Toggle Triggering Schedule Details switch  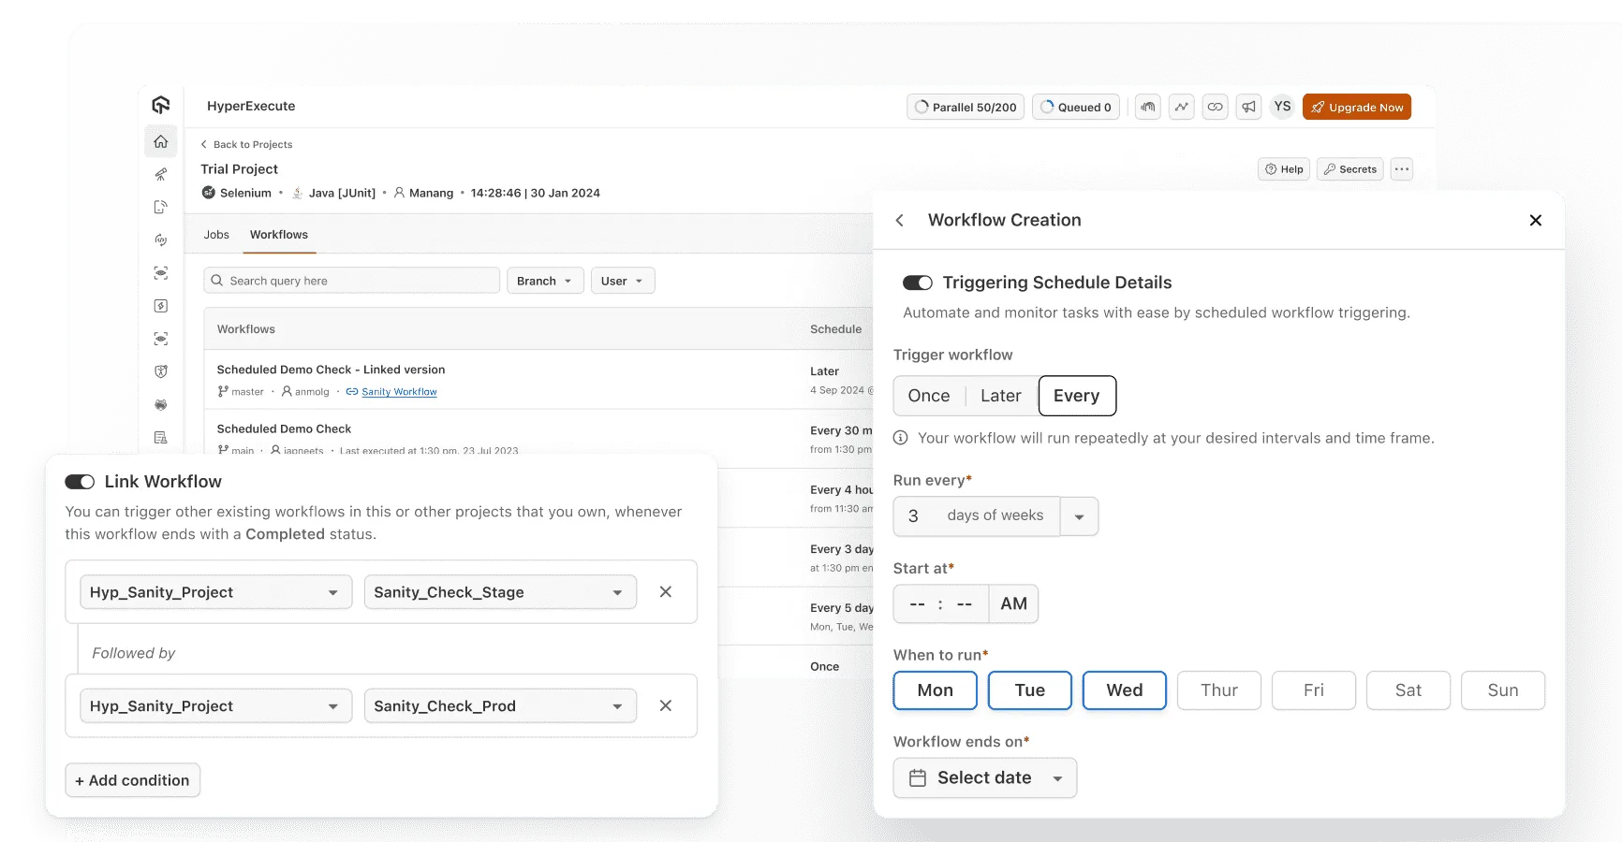click(x=918, y=283)
